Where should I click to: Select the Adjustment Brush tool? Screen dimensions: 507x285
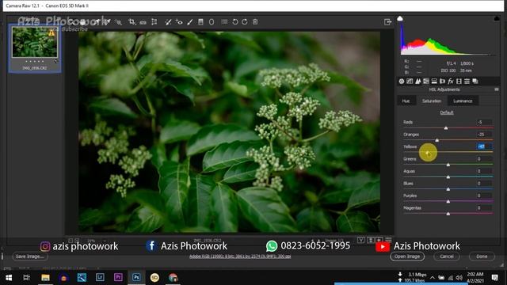190,22
